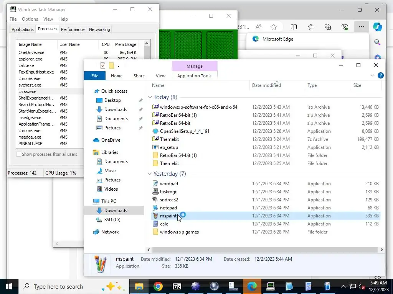Click Explorer horizontal scrollbar thumb
393x294 pixels.
(x=265, y=250)
